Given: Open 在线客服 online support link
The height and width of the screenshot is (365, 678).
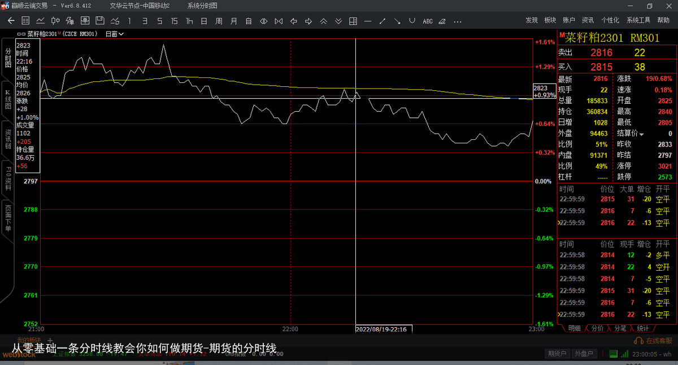Looking at the screenshot, I should click(654, 341).
